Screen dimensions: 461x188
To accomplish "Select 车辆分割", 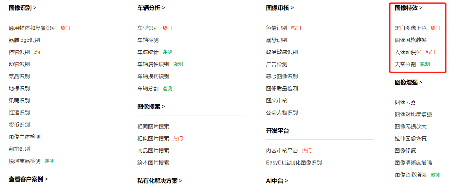I will pyautogui.click(x=148, y=89).
